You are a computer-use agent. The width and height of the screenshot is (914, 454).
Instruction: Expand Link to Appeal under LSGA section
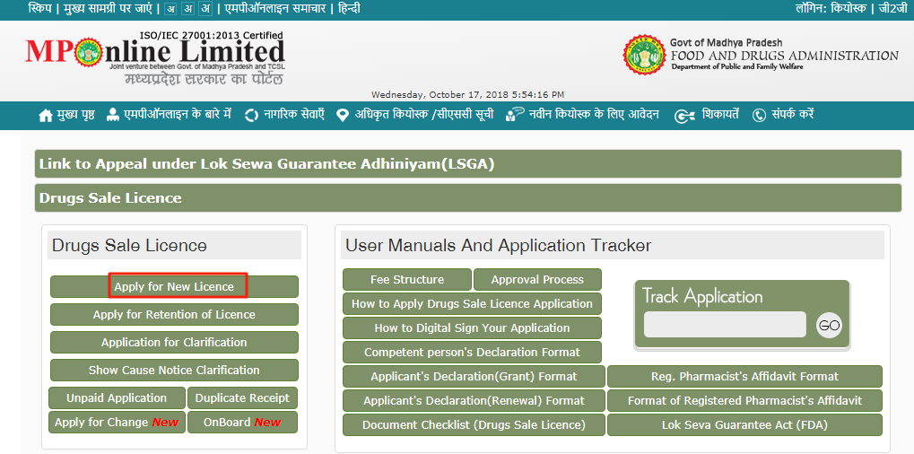click(x=468, y=164)
